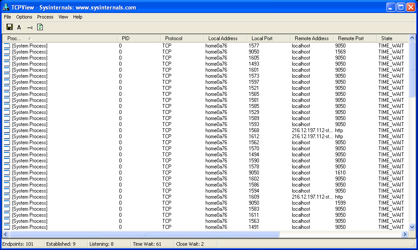Viewport: 418px width, 250px height.
Task: Click local port value 1590
Action: click(x=254, y=161)
